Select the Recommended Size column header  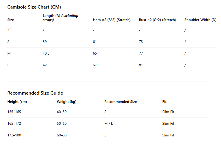pos(121,102)
